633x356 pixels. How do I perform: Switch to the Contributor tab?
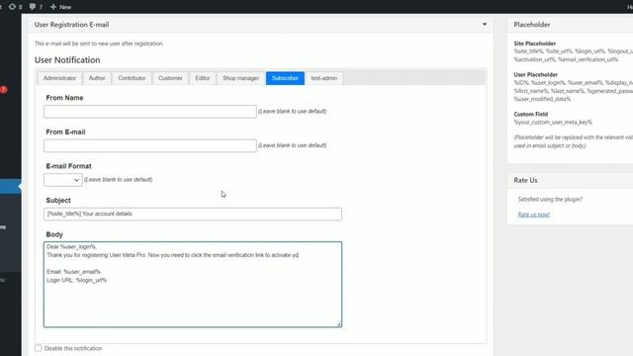132,78
